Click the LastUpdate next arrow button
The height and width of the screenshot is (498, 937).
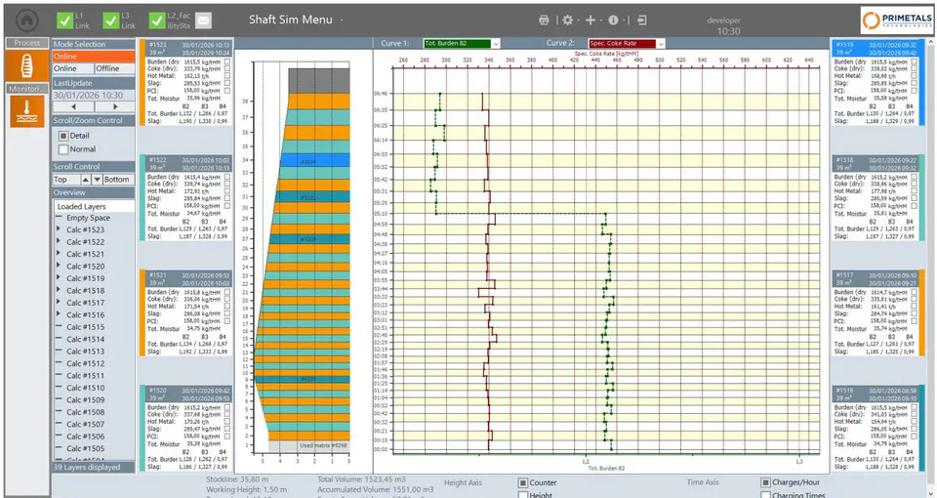click(115, 107)
